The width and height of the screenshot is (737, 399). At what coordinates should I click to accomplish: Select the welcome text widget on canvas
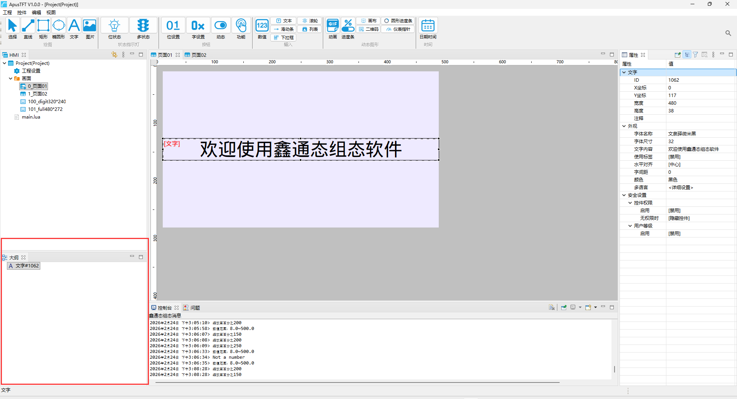tap(301, 149)
